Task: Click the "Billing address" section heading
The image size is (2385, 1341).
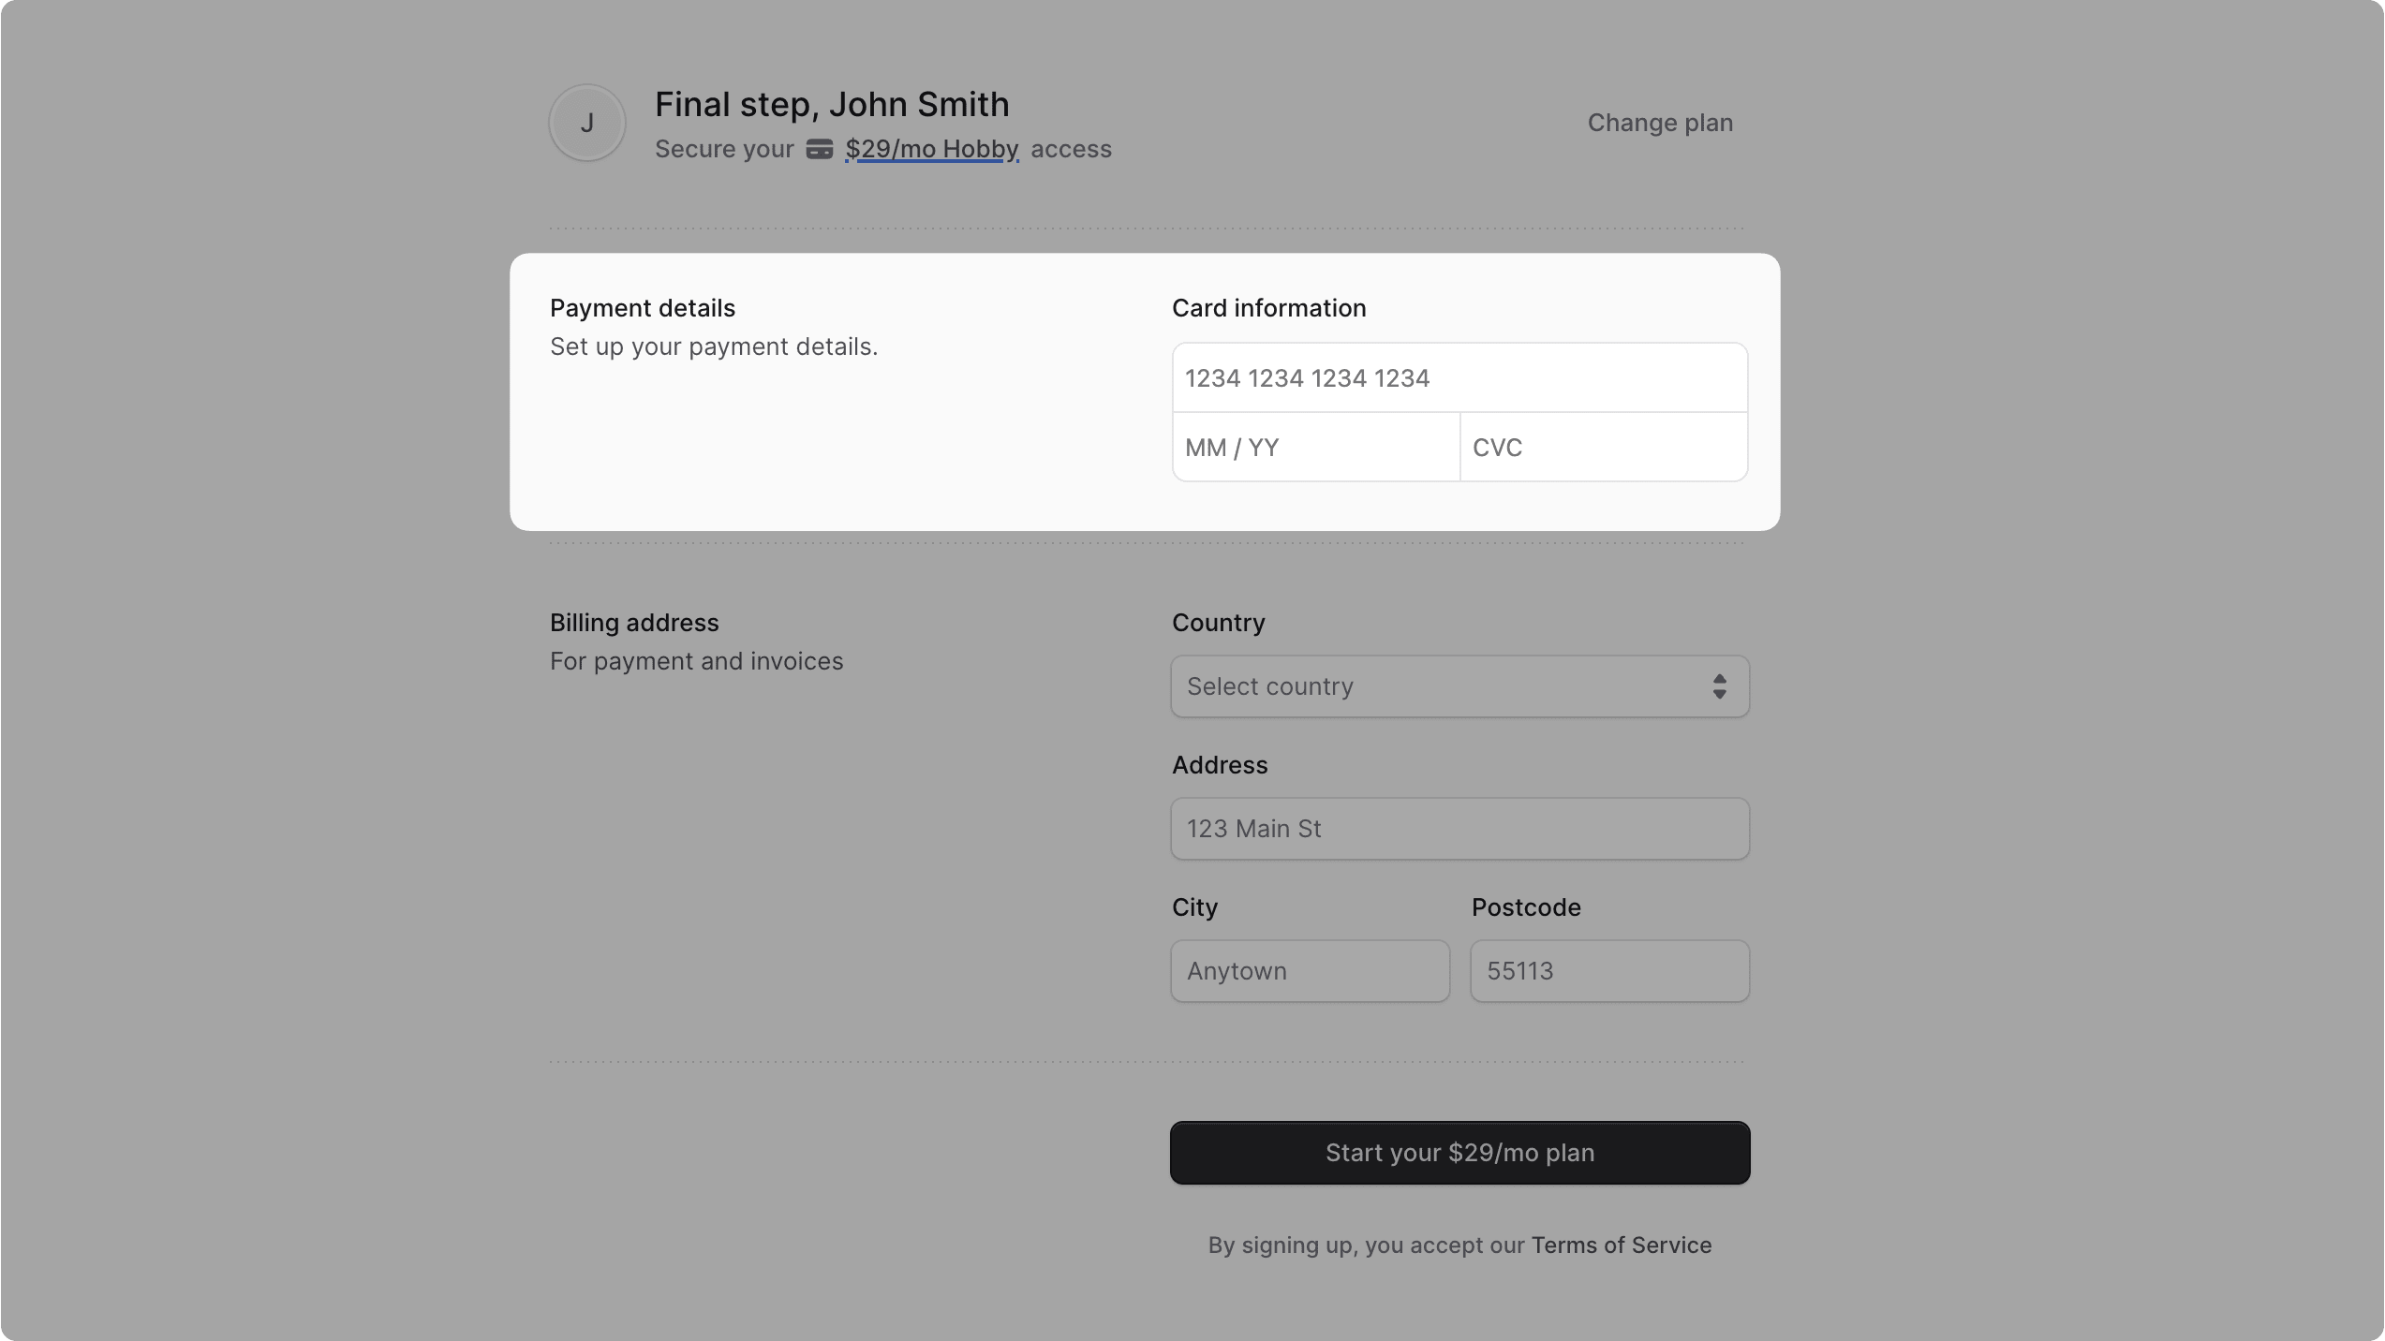Action: pyautogui.click(x=633, y=622)
